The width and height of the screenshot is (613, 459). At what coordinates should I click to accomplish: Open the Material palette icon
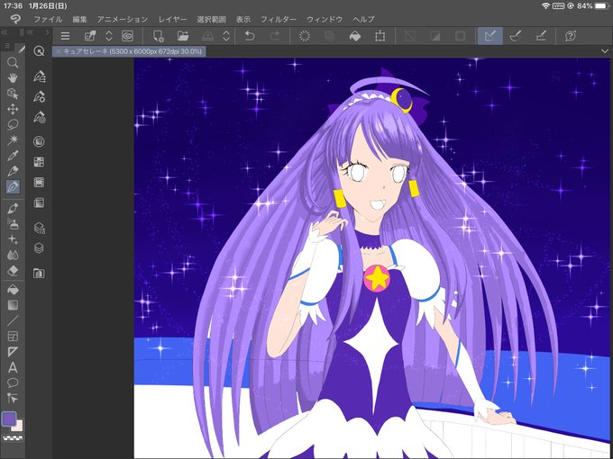coord(39,273)
